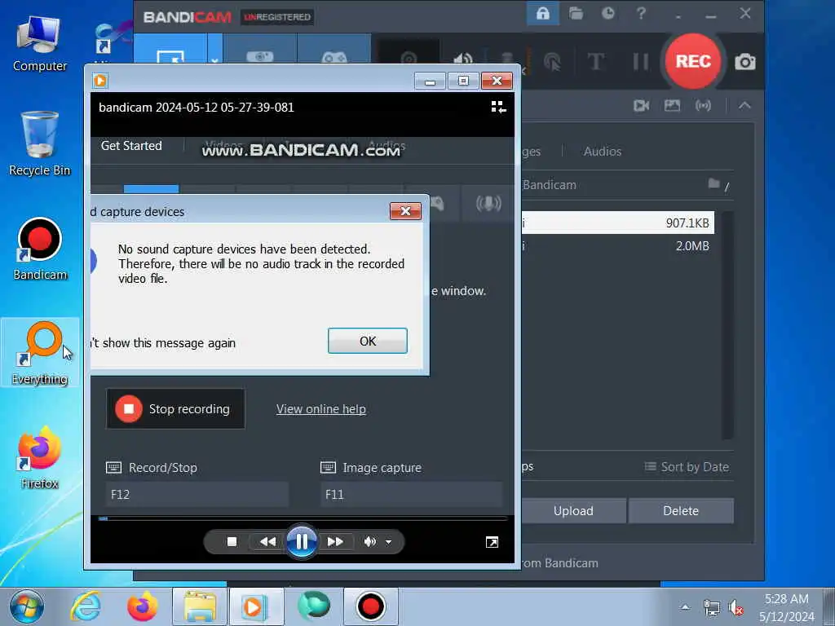Select the 907.1KB file row
This screenshot has width=835, height=626.
618,223
